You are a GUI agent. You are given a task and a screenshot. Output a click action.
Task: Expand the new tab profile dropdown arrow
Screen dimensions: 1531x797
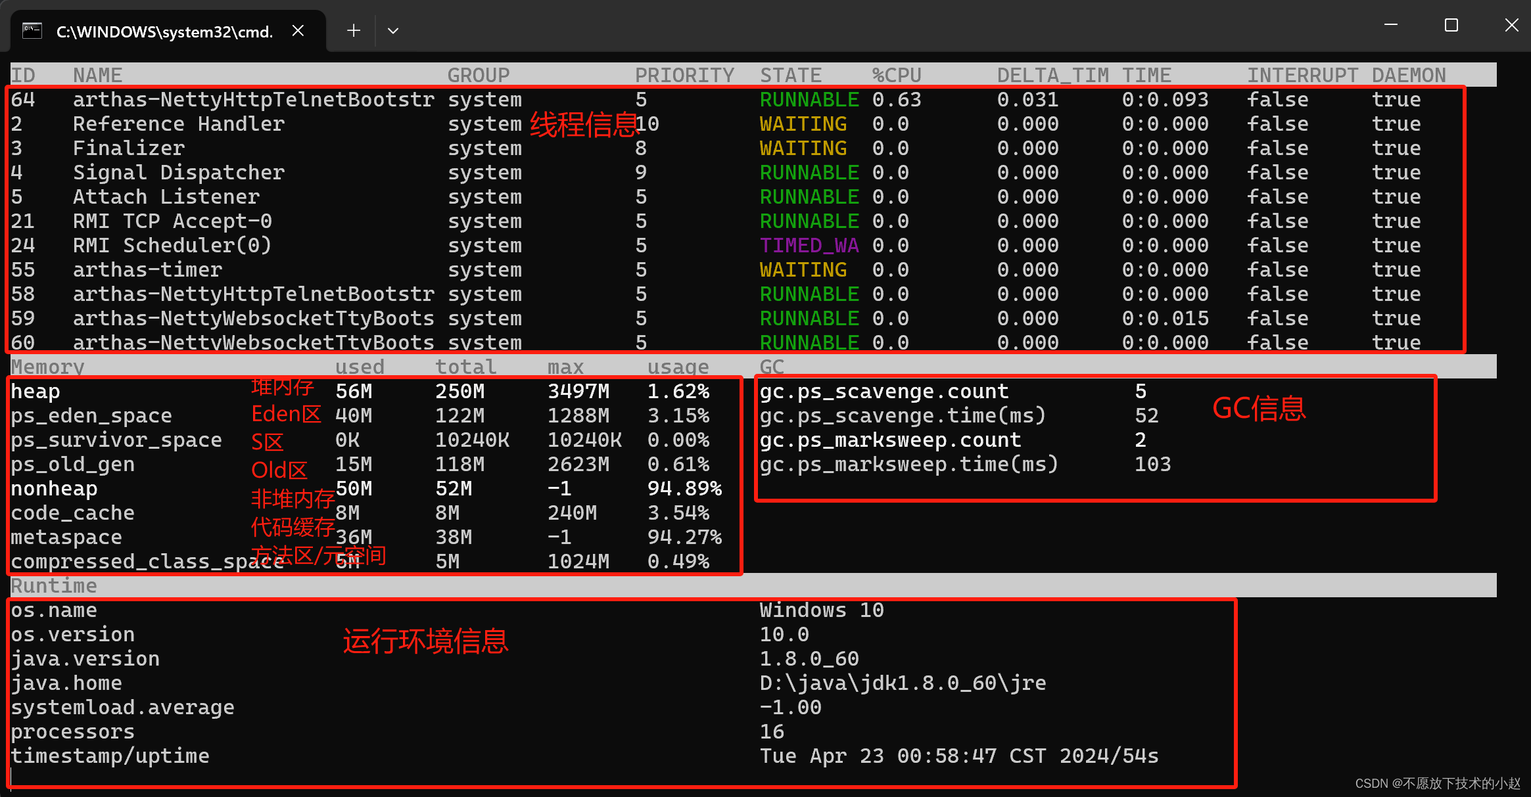(x=393, y=30)
